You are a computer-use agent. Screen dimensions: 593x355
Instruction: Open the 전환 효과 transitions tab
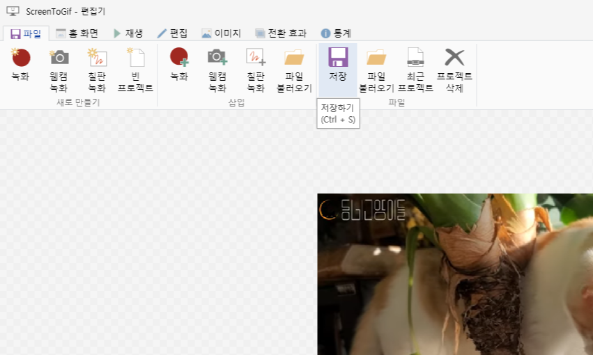click(x=281, y=33)
